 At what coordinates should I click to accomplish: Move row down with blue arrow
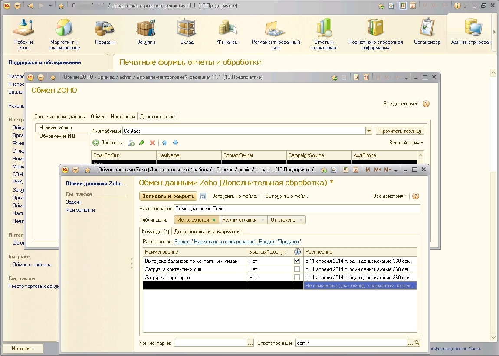click(x=175, y=143)
